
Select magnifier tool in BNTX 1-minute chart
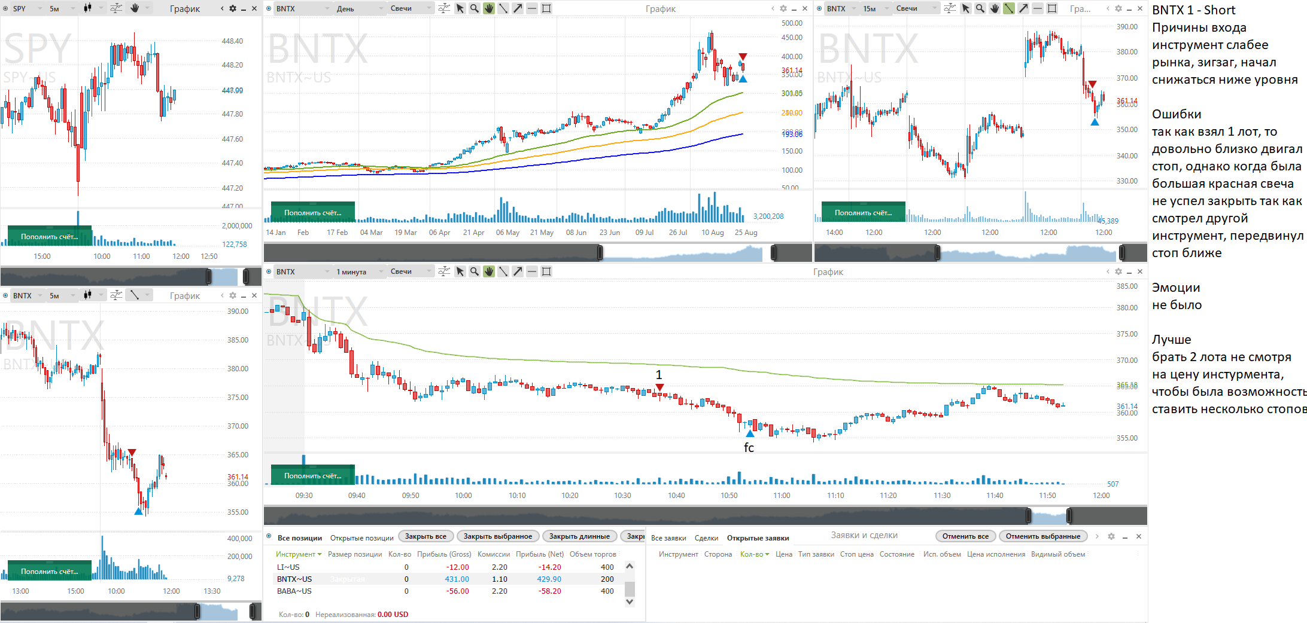point(475,271)
